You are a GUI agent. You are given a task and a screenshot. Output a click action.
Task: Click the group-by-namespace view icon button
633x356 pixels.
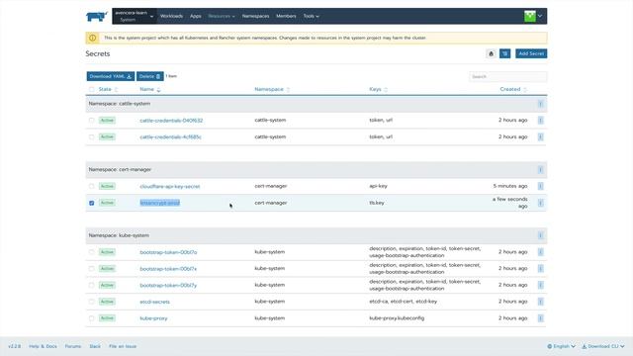click(504, 53)
